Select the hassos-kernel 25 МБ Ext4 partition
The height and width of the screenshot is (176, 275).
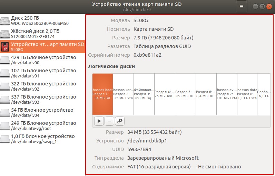point(123,94)
